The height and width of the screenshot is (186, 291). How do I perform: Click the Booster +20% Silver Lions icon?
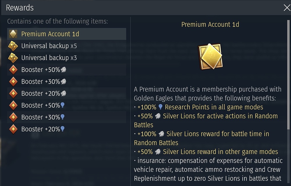(13, 93)
